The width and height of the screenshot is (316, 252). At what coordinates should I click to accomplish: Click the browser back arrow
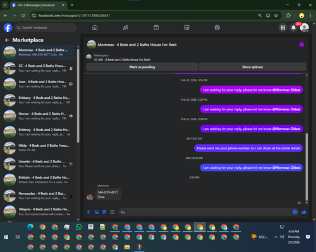pos(6,16)
